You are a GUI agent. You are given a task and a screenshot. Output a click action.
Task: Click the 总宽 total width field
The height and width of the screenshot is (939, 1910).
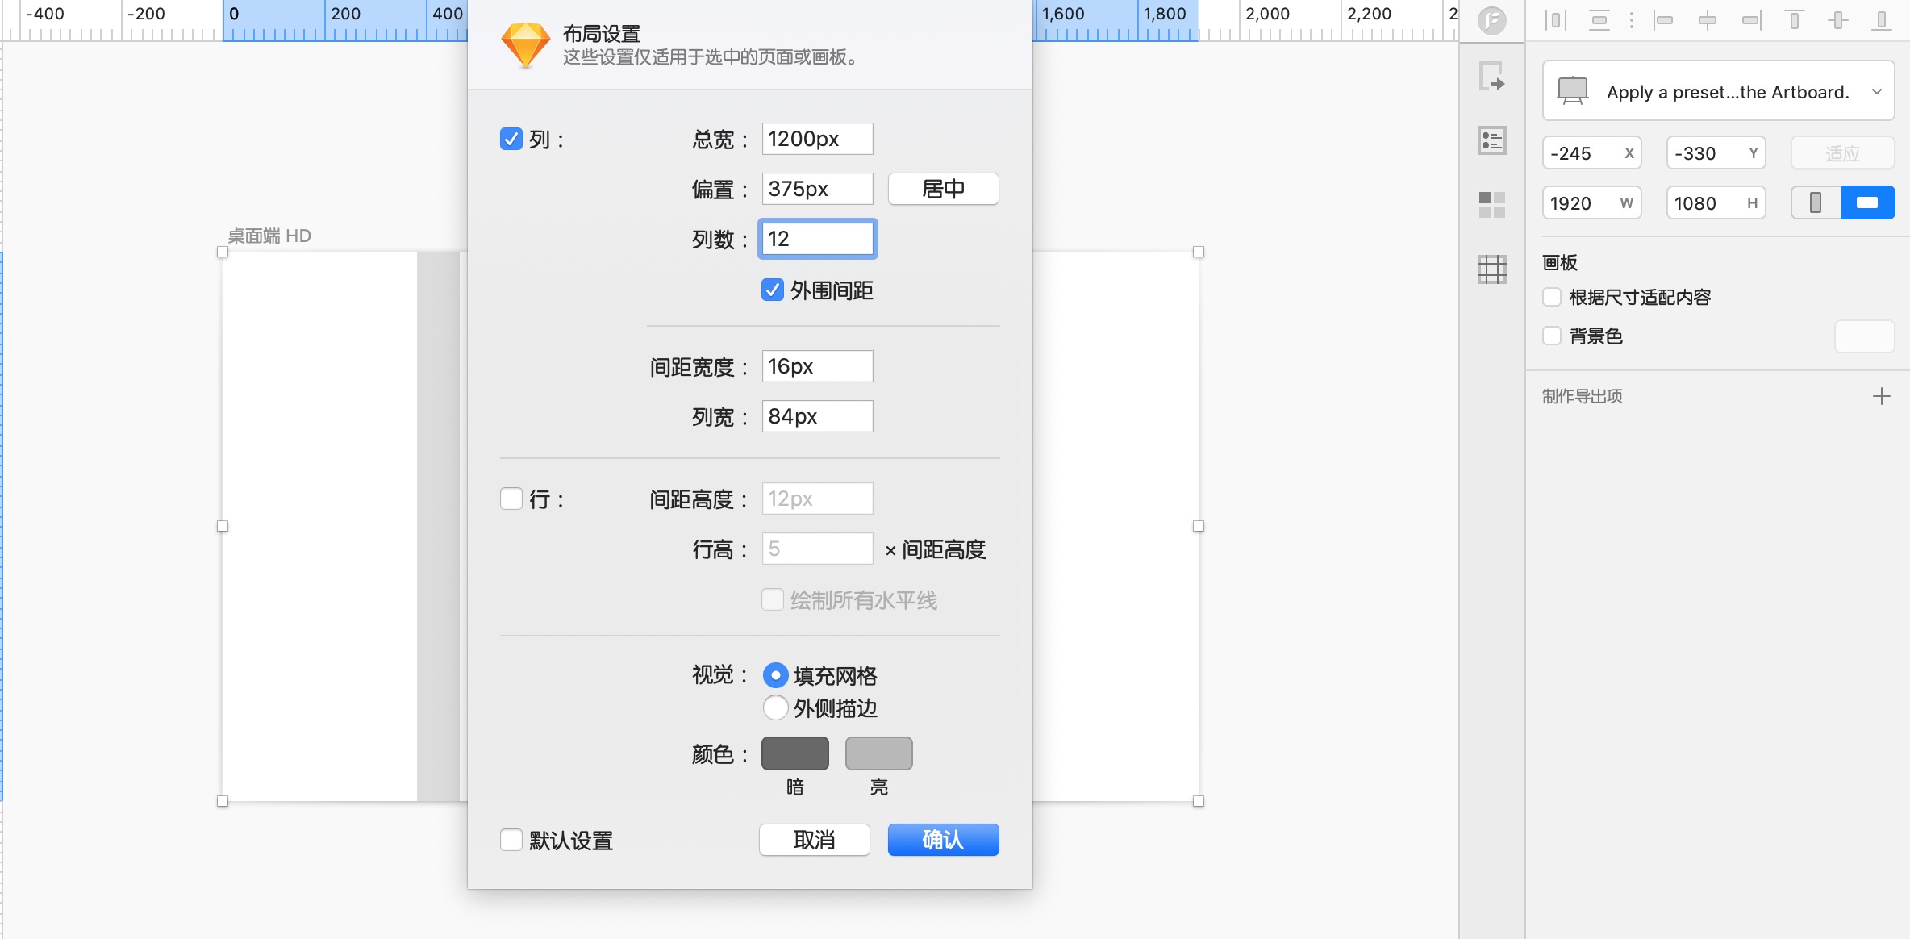[816, 139]
